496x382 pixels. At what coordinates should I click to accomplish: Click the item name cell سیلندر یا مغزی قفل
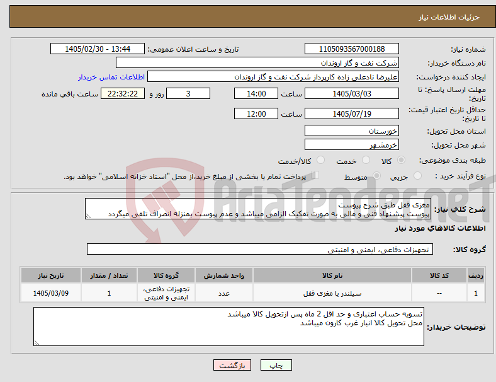pos(332,293)
